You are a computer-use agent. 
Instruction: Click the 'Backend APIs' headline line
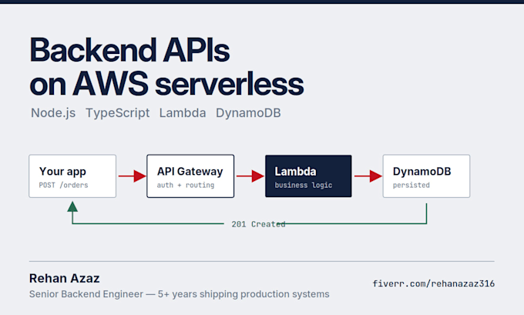click(129, 50)
